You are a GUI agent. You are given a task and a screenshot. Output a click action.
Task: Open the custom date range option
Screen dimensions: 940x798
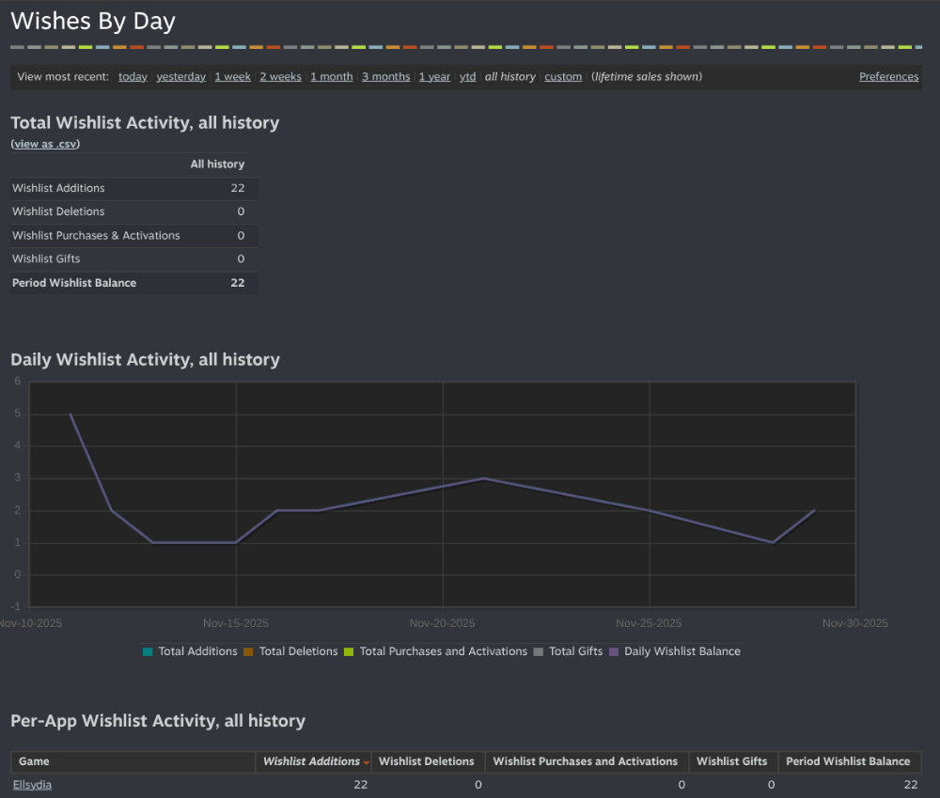click(563, 77)
